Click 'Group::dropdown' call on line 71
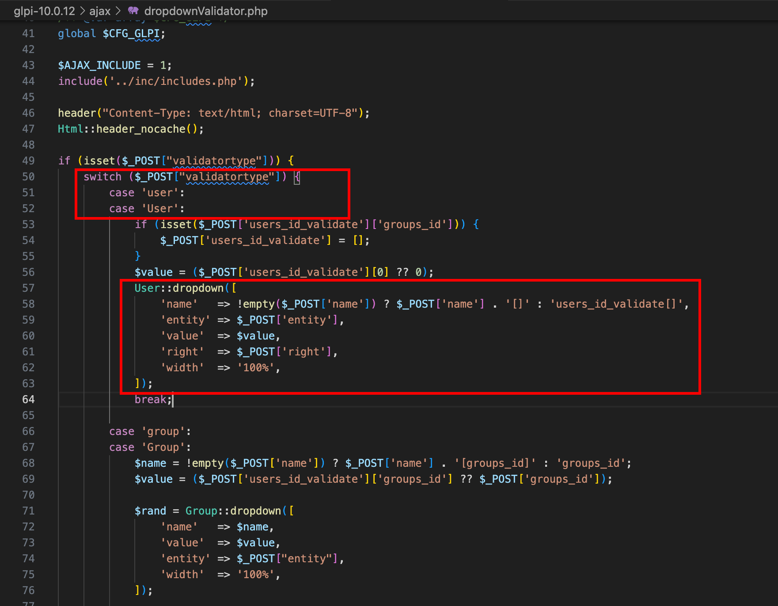The width and height of the screenshot is (778, 606). click(x=233, y=511)
